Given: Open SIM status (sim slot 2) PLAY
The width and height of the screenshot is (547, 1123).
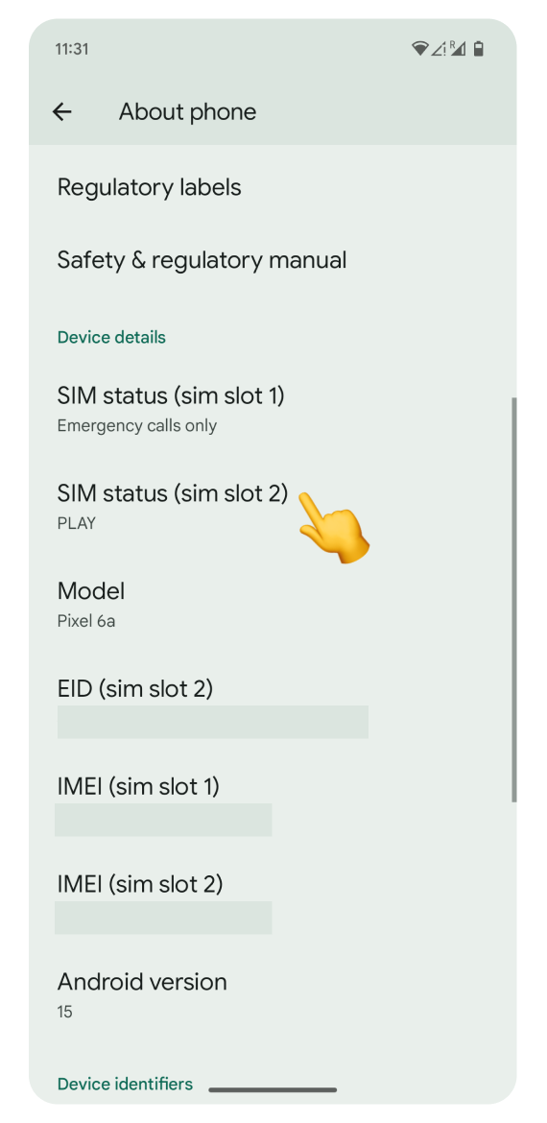Looking at the screenshot, I should (x=273, y=507).
